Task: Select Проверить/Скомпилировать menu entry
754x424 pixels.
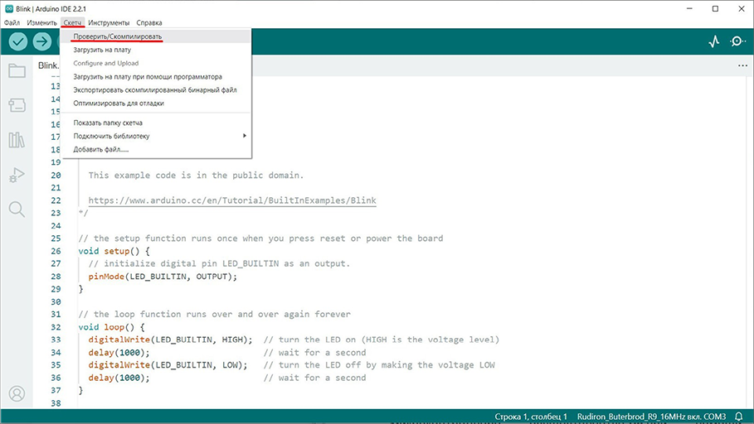Action: (156, 36)
